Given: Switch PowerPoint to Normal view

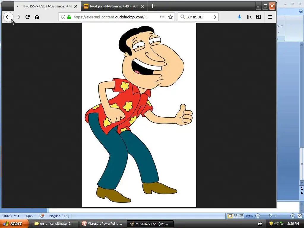Looking at the screenshot, I should 230,216.
